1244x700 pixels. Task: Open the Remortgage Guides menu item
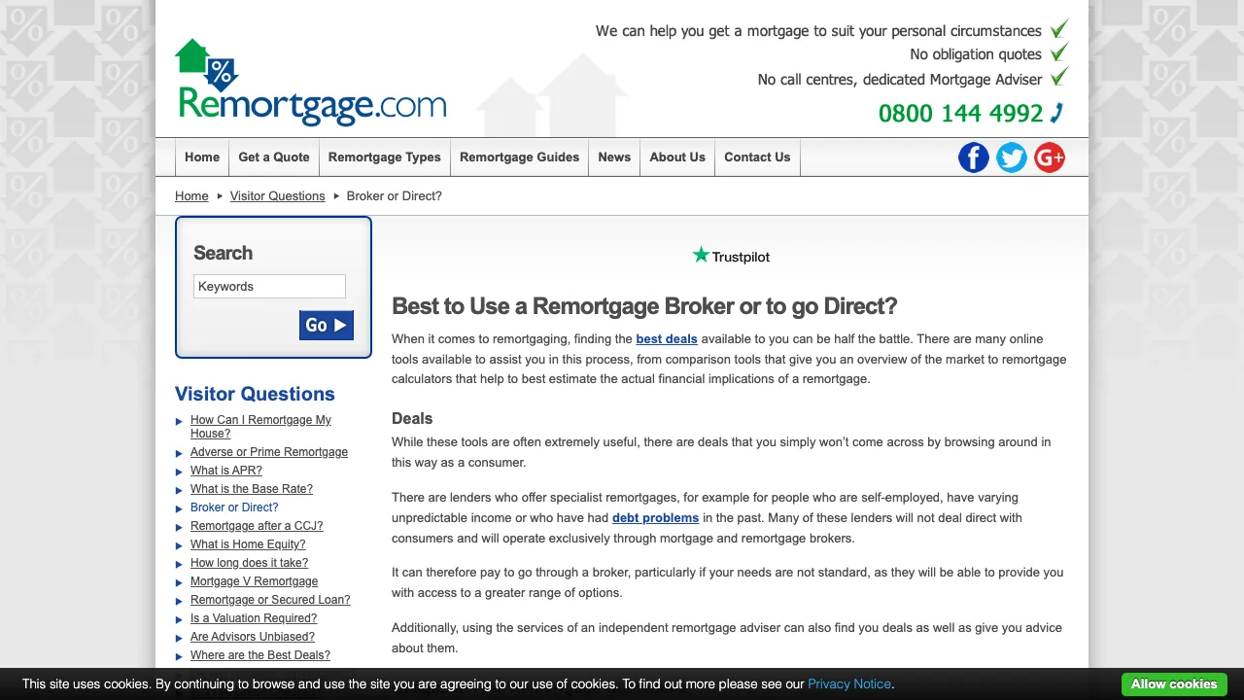point(519,157)
